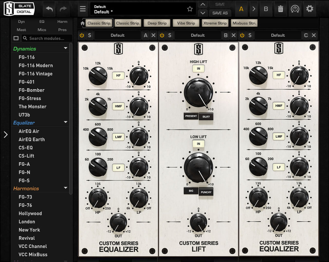
Task: Click the redo arrow
Action: 63,9
